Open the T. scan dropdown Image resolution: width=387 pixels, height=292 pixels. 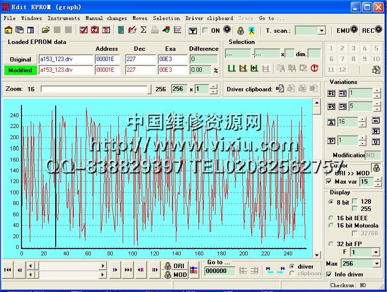(x=322, y=31)
